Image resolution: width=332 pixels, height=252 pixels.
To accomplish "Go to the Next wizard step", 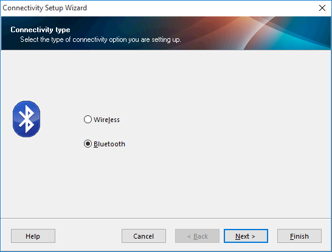I will 246,236.
